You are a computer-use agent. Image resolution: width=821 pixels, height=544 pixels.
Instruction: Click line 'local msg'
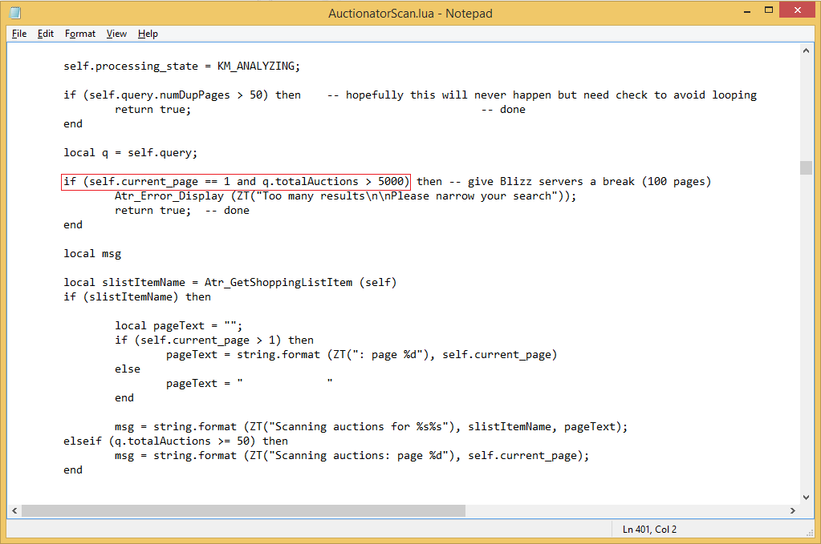pyautogui.click(x=92, y=254)
